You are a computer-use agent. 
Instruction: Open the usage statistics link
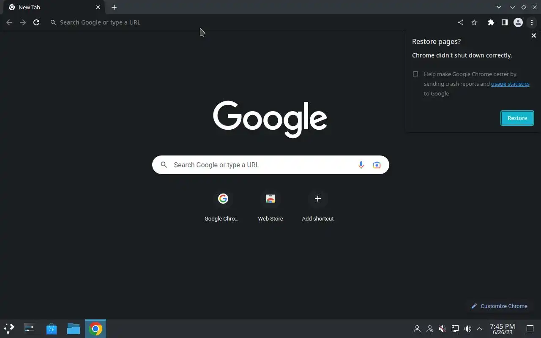510,84
